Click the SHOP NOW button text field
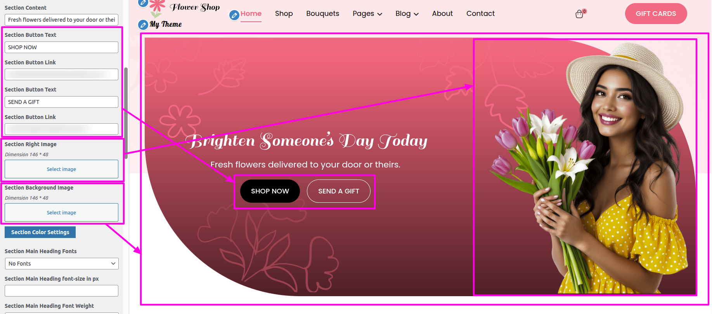Screen dimensions: 712x314 pos(62,47)
